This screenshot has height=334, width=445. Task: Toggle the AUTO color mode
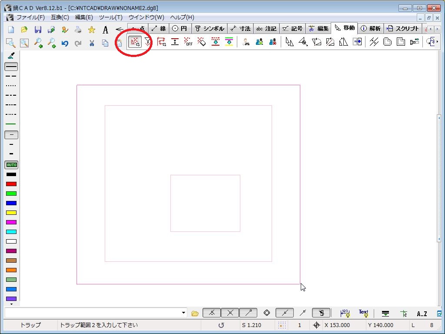[x=11, y=165]
